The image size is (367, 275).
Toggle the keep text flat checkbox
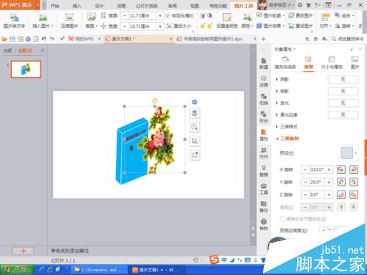(282, 219)
